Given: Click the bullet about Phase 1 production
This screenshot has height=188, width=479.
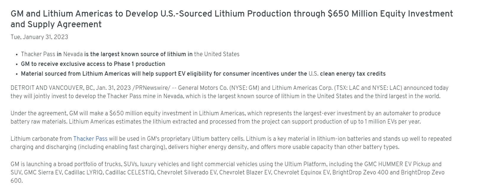Looking at the screenshot, I should [x=93, y=64].
